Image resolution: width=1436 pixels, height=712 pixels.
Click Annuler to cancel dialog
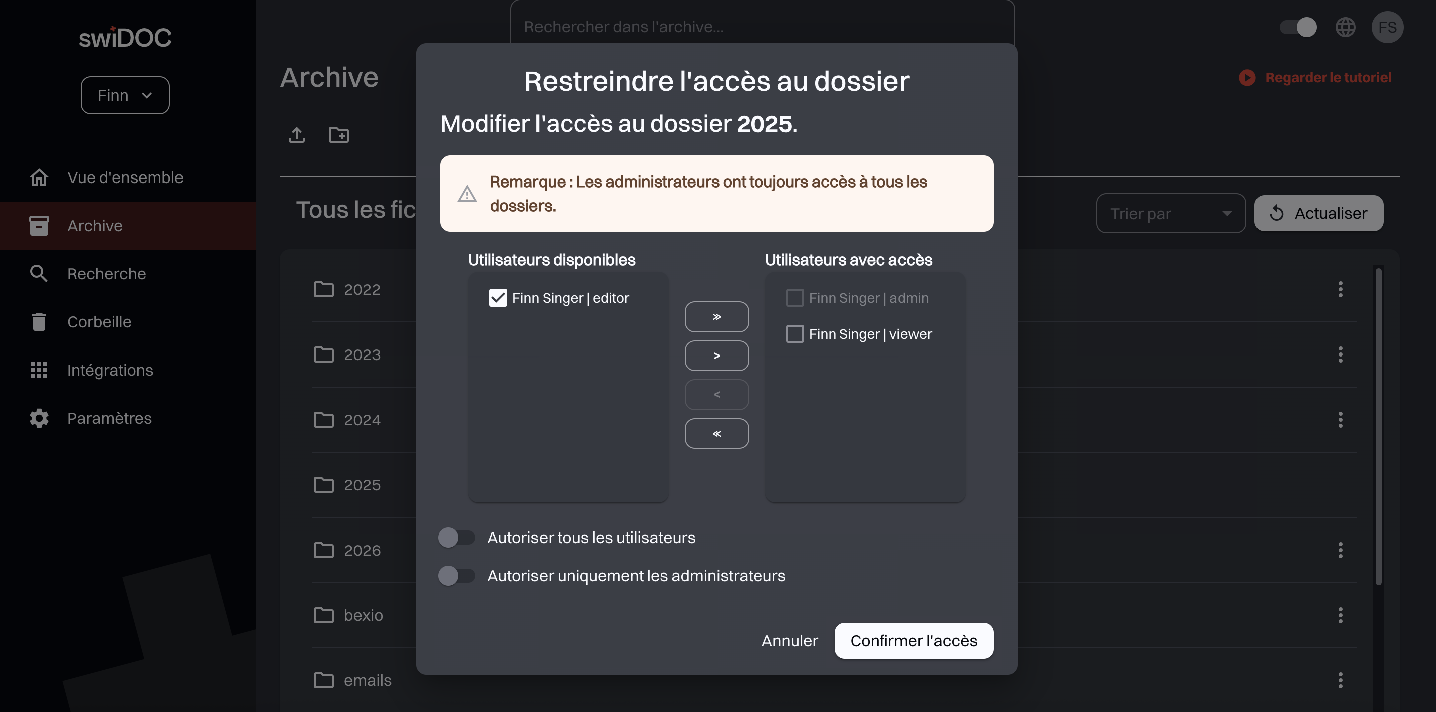789,641
